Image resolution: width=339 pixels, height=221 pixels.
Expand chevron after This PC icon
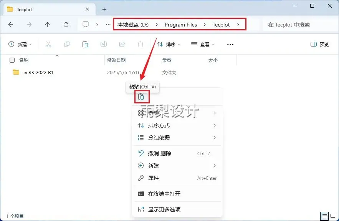point(97,25)
